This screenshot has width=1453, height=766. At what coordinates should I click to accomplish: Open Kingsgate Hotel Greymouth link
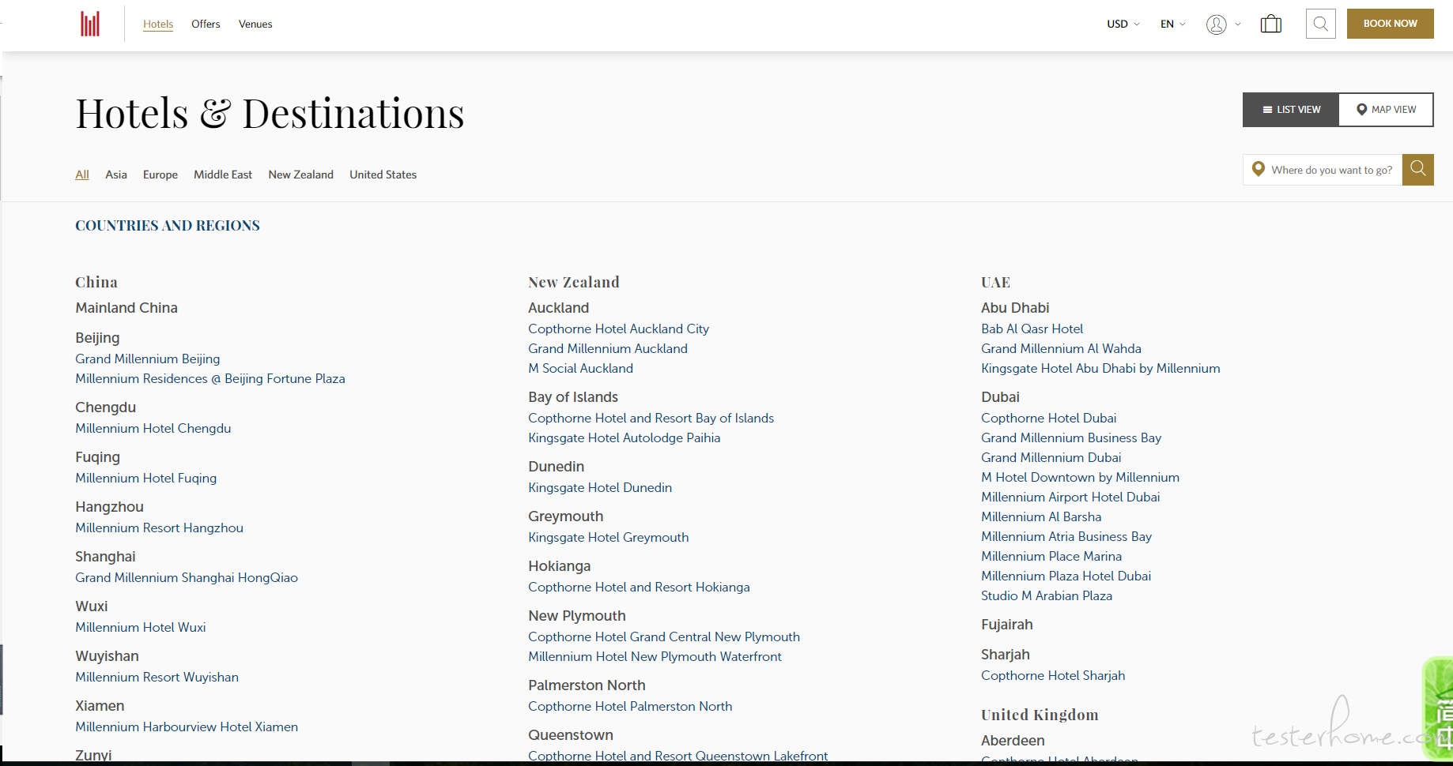(x=609, y=537)
